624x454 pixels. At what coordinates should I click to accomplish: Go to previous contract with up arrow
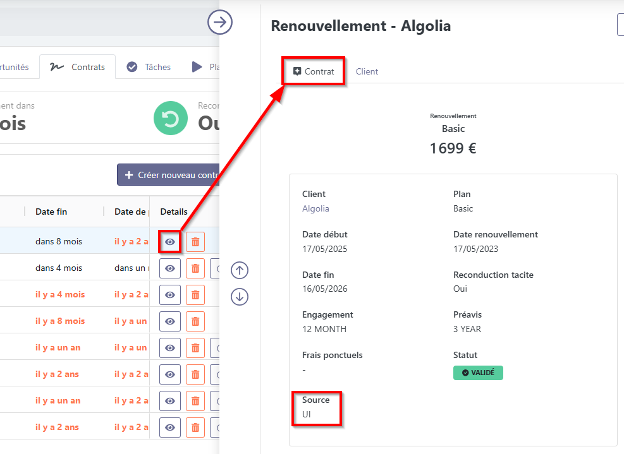[x=240, y=270]
